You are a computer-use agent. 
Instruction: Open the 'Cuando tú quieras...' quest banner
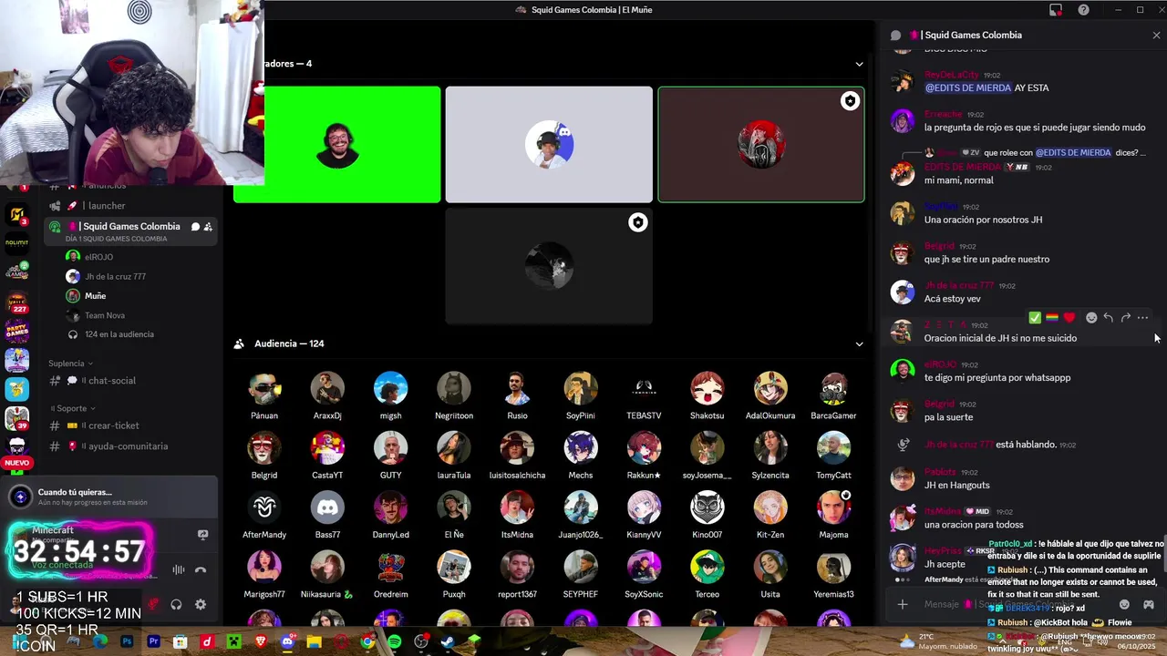click(x=109, y=497)
